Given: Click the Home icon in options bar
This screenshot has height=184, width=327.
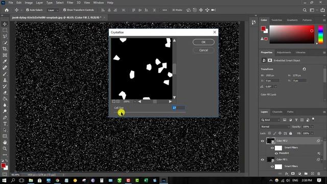Looking at the screenshot, I should click(x=7, y=10).
